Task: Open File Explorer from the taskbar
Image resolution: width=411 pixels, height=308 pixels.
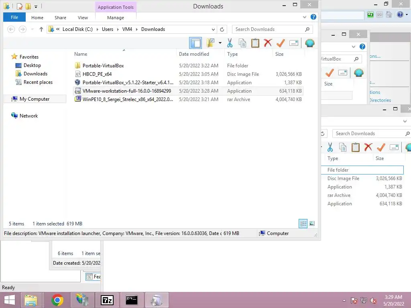Action: [31, 300]
